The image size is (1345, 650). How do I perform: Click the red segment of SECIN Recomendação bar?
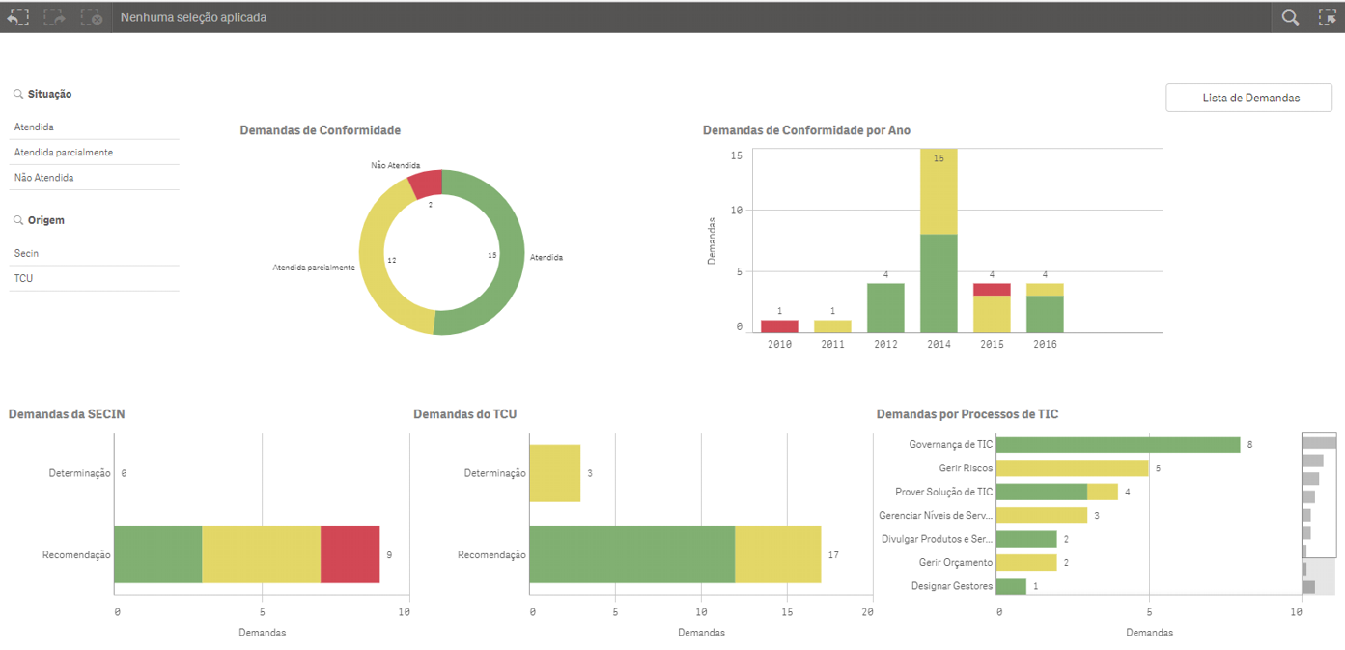click(350, 554)
